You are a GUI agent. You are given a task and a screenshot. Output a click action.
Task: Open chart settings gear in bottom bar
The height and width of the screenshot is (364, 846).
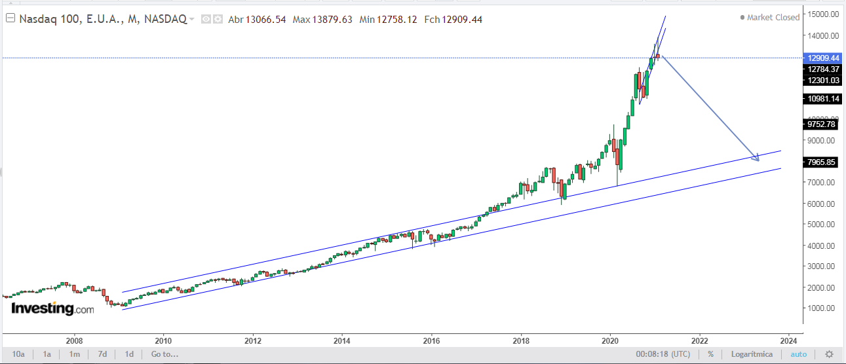point(829,354)
